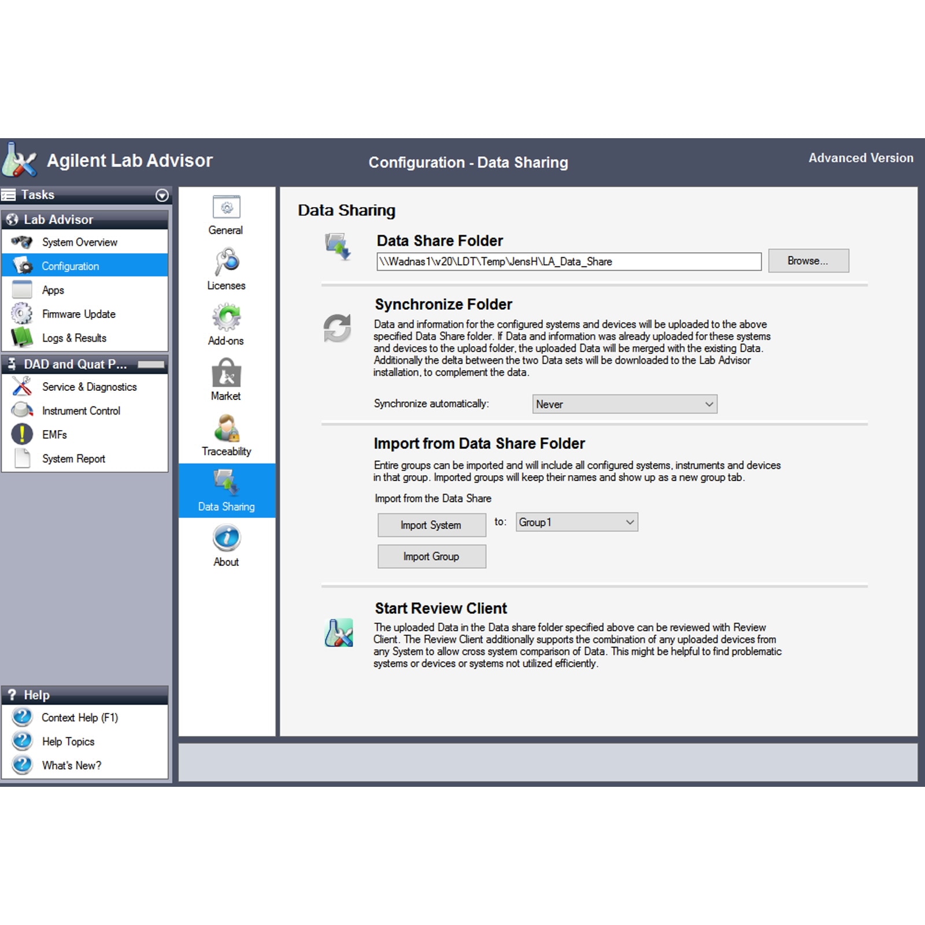Launch Review Client via flask icon

[x=339, y=633]
